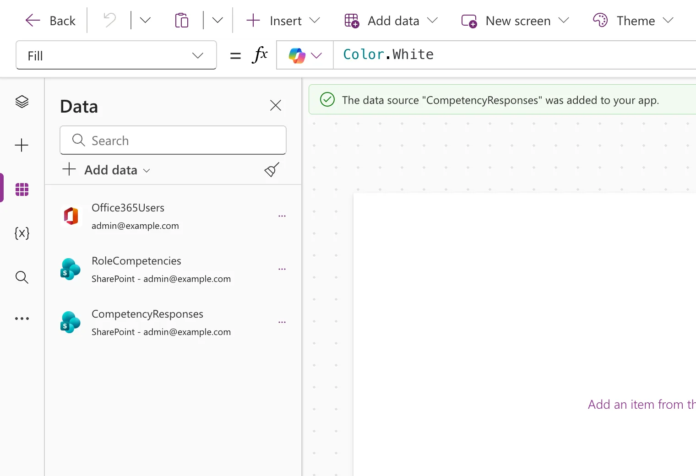Screen dimensions: 696x476
Task: Click the SharePoint icon beside RoleCompetencies
Action: click(x=71, y=269)
